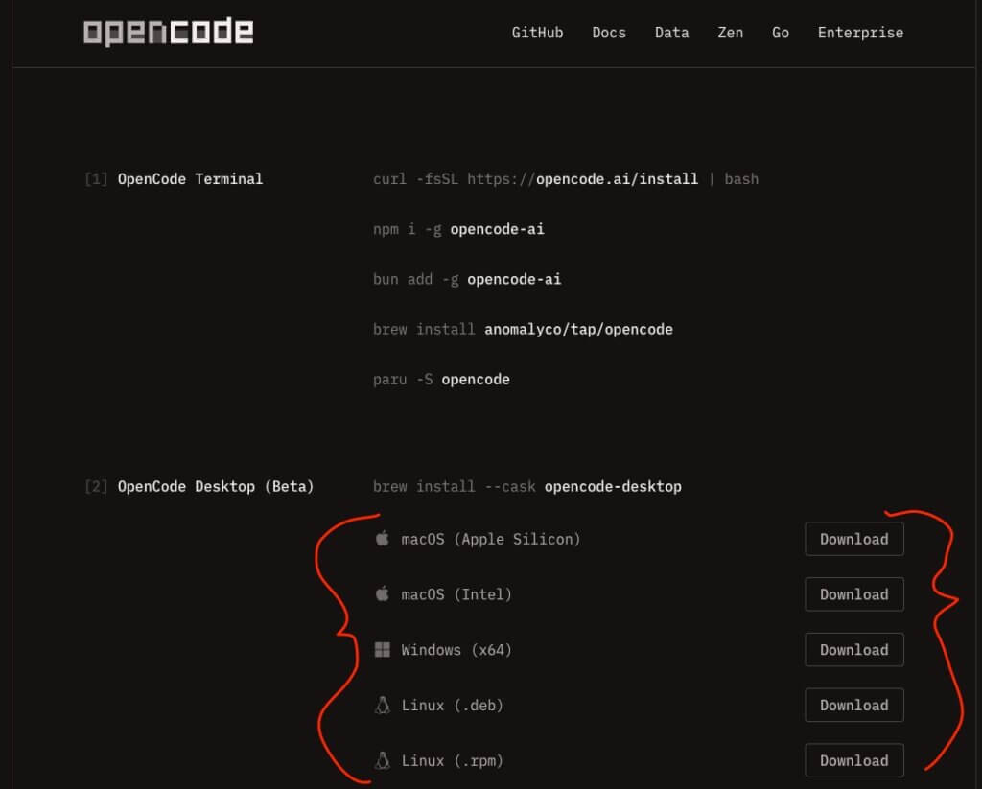
Task: Click the brew install anomalyco/tap/opencode command
Action: tap(523, 330)
